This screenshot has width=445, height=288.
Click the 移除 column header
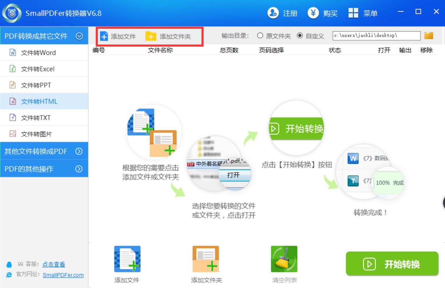click(426, 50)
